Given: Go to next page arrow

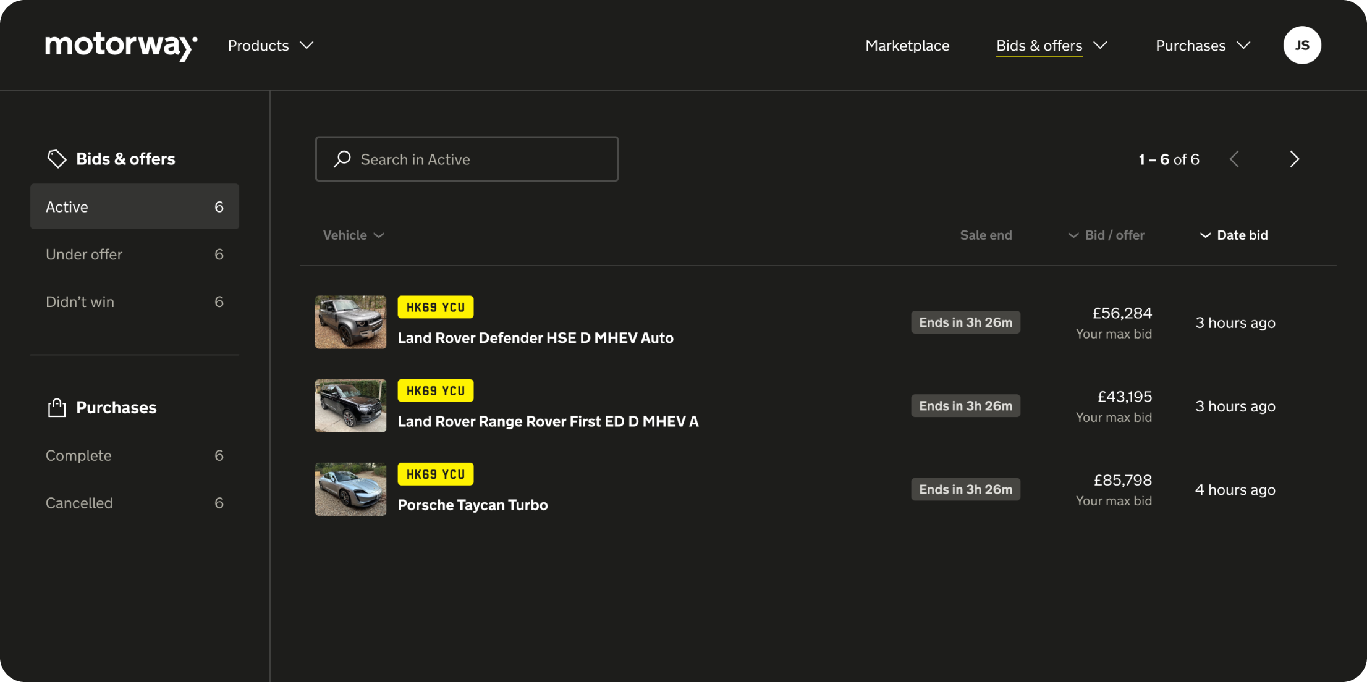Looking at the screenshot, I should (x=1294, y=159).
